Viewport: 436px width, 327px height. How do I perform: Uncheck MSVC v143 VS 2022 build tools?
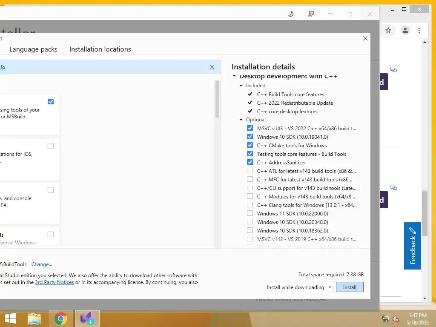click(x=250, y=128)
